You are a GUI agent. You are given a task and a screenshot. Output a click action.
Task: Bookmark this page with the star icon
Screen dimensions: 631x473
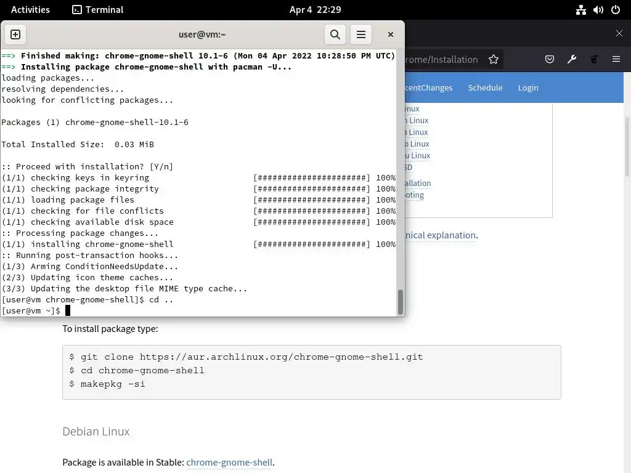tap(494, 60)
